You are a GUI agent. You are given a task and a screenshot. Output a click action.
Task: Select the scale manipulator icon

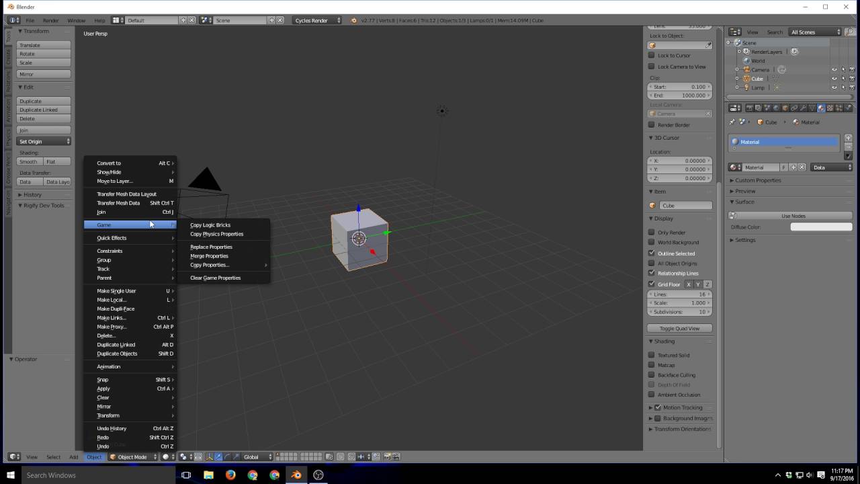pyautogui.click(x=236, y=456)
